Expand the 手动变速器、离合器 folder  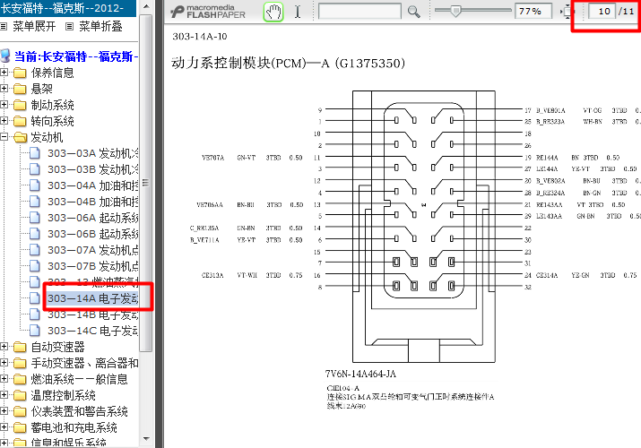(x=4, y=363)
